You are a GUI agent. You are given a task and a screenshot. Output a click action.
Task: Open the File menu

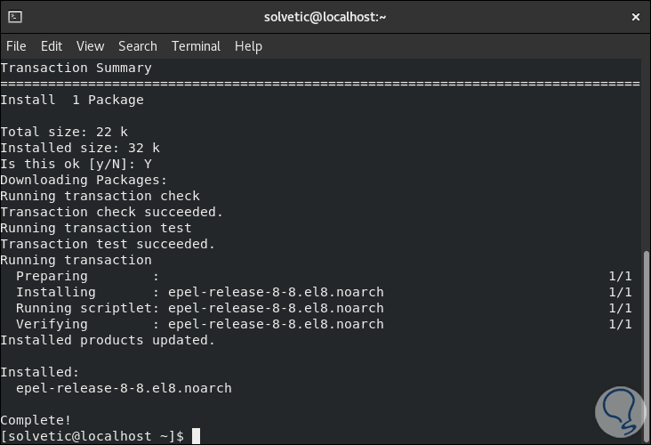pos(16,46)
